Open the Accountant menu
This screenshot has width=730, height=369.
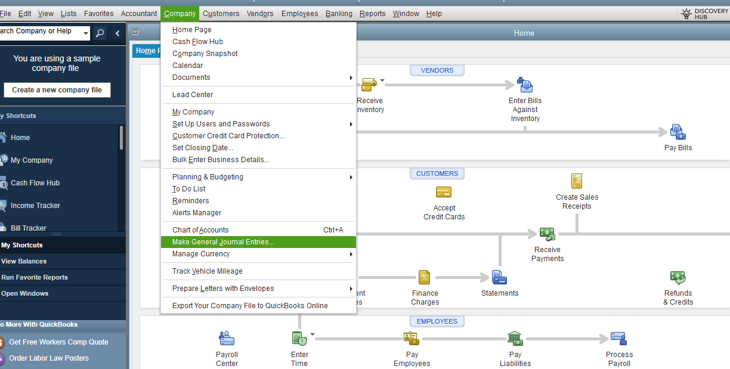coord(139,13)
